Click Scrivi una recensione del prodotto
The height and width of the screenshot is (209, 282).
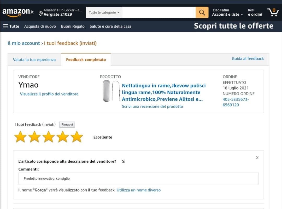tap(152, 106)
